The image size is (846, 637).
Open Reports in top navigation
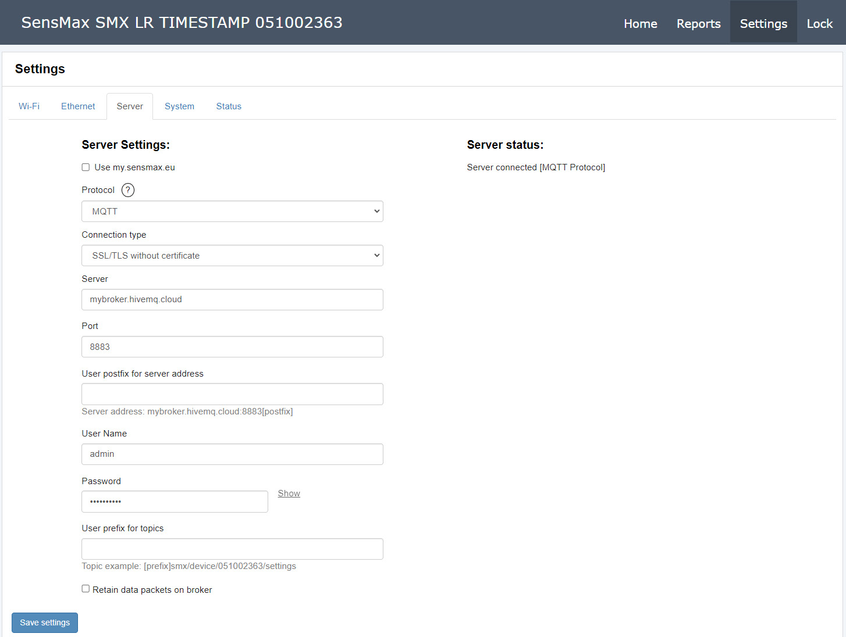tap(698, 24)
